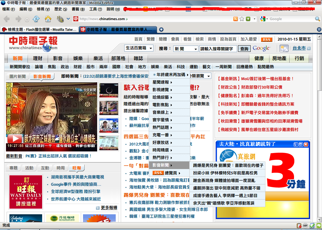The image size is (322, 230).
Task: Open link 謝金燕現身 媒體搶拍場面一度混亂
Action: [224, 180]
